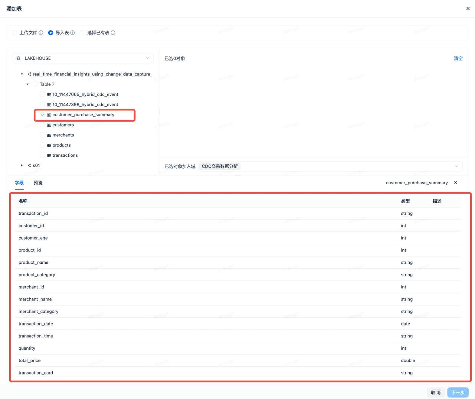Viewport: 475px width, 399px height.
Task: Collapse the Table 7 tree group
Action: click(x=27, y=84)
